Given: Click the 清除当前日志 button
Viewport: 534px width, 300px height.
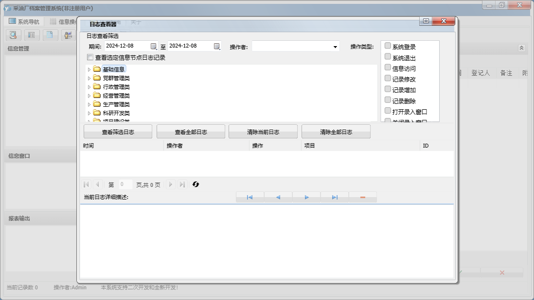Looking at the screenshot, I should pos(263,132).
